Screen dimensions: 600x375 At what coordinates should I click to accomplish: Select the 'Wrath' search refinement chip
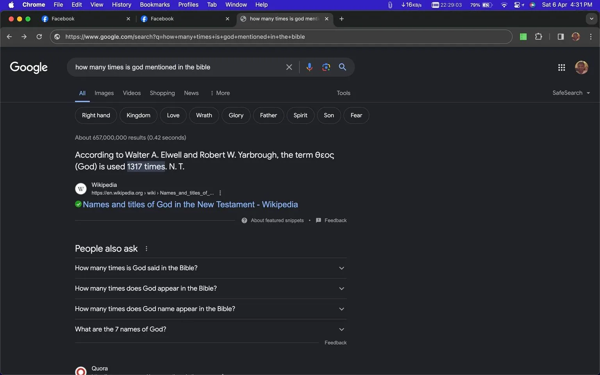(204, 115)
